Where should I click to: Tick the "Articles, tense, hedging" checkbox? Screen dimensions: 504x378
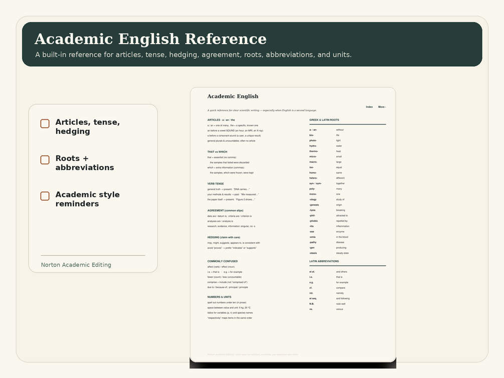point(45,124)
